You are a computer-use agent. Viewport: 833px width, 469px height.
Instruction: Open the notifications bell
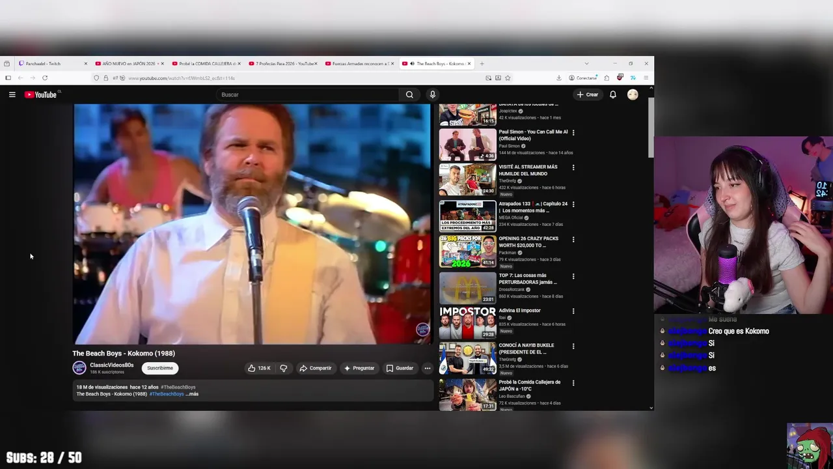click(x=612, y=94)
